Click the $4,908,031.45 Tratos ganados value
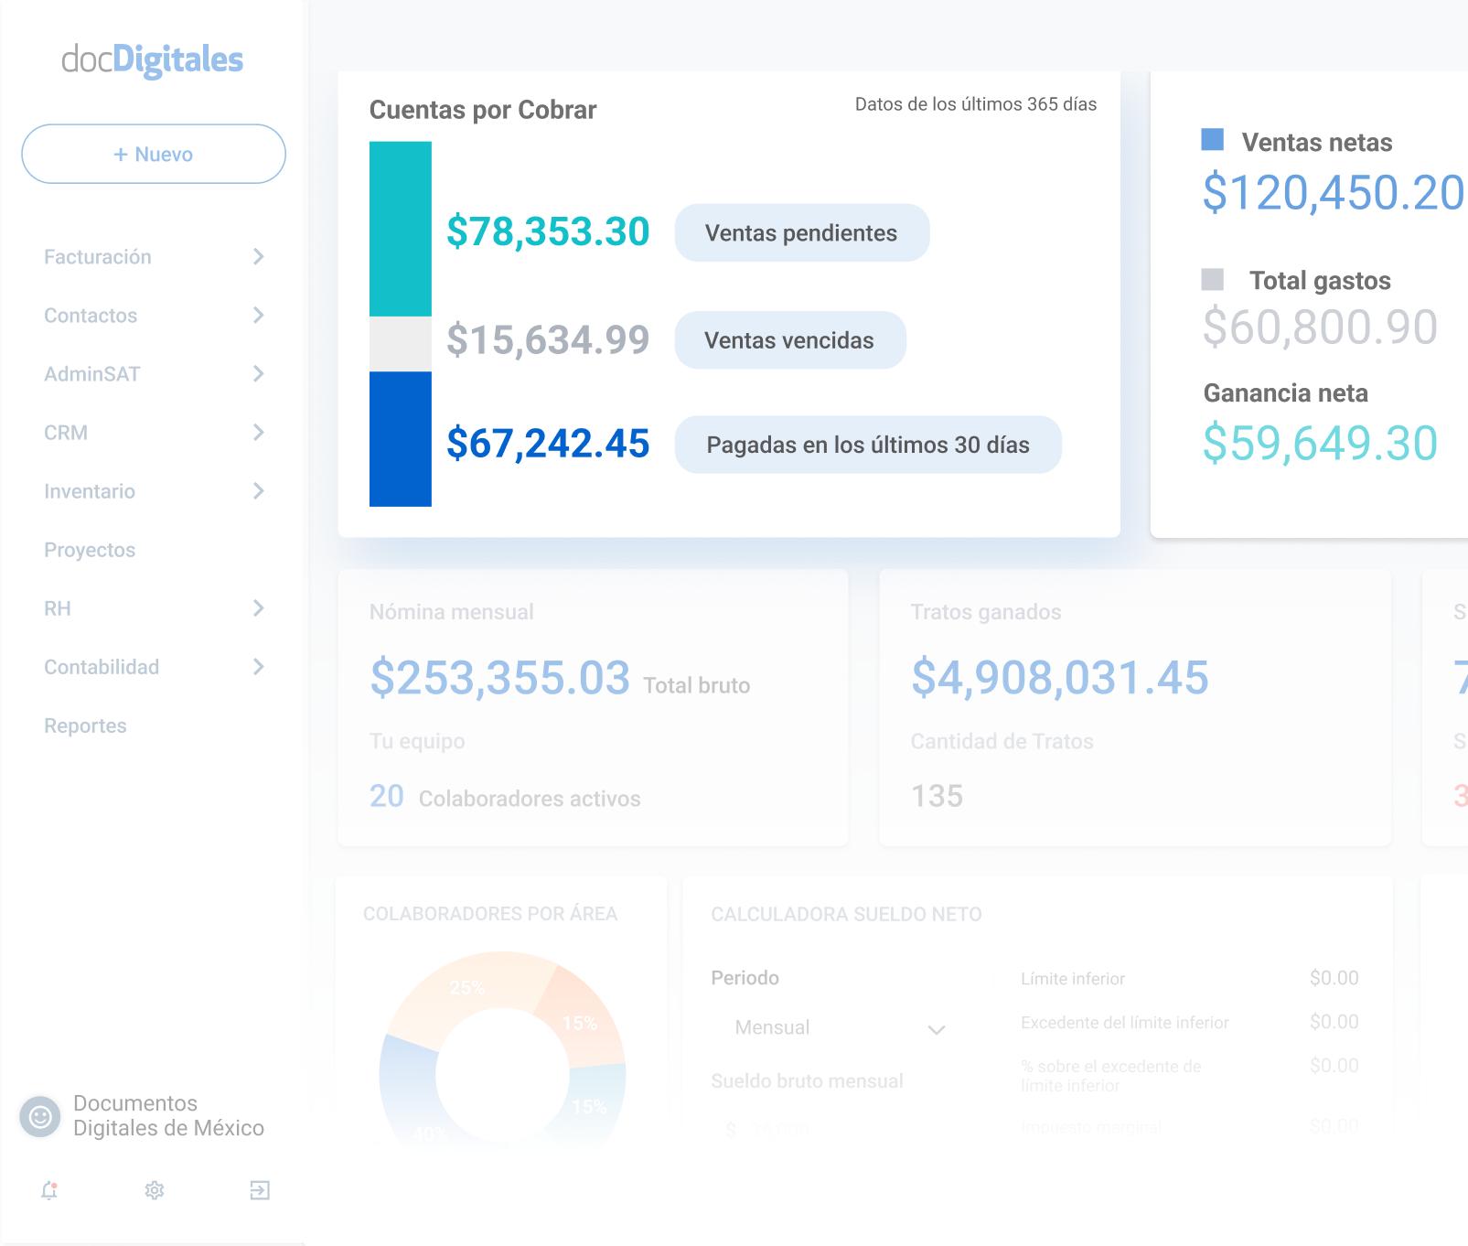 [1060, 677]
